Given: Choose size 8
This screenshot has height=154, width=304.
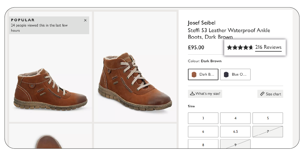Looking at the screenshot, I should pyautogui.click(x=203, y=144).
